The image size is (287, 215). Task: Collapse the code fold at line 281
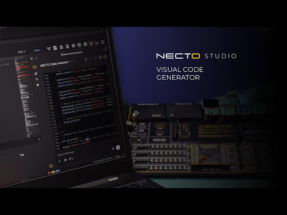(x=61, y=143)
